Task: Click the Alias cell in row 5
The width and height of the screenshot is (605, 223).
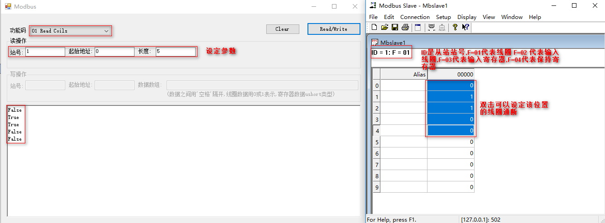Action: (x=404, y=142)
